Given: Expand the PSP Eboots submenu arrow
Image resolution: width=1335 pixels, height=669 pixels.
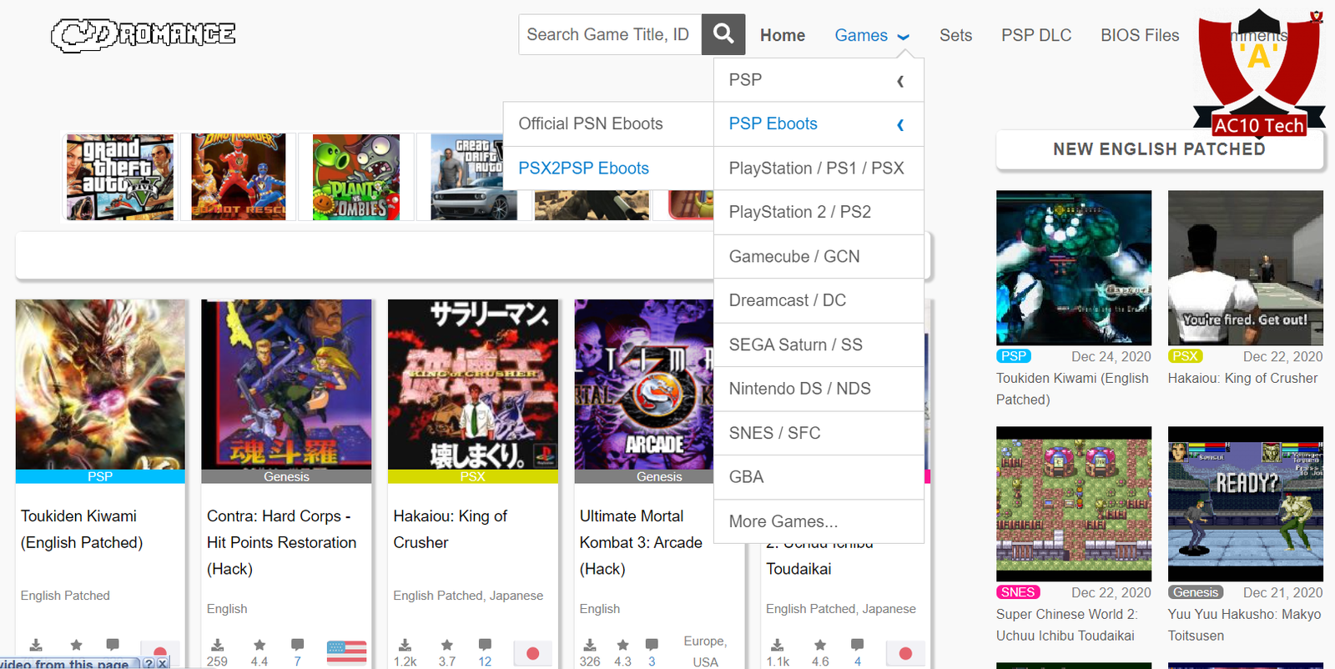Looking at the screenshot, I should [900, 125].
